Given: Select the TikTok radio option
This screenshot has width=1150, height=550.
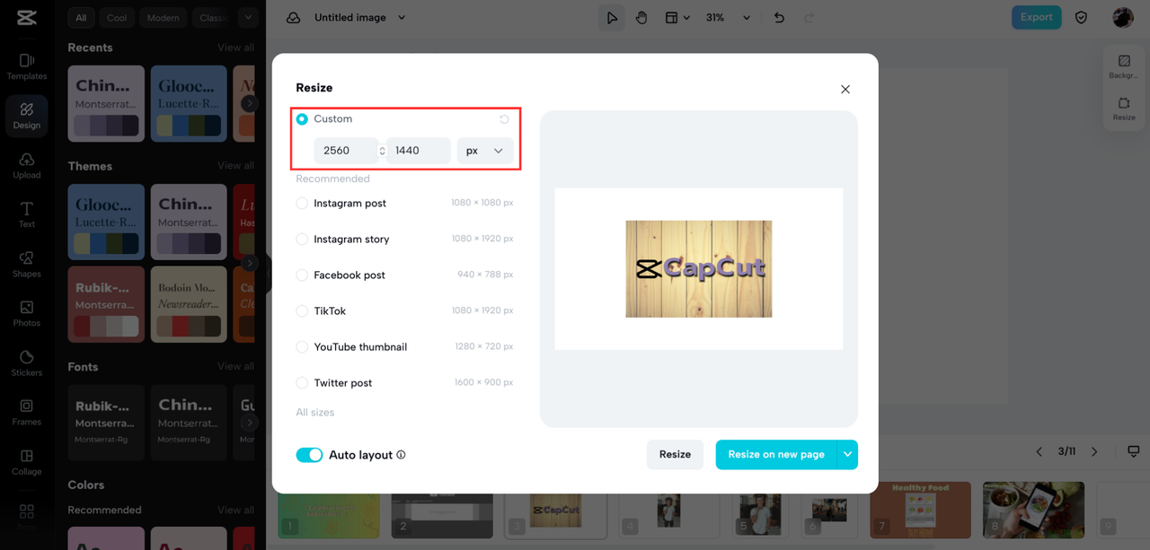Looking at the screenshot, I should click(302, 310).
